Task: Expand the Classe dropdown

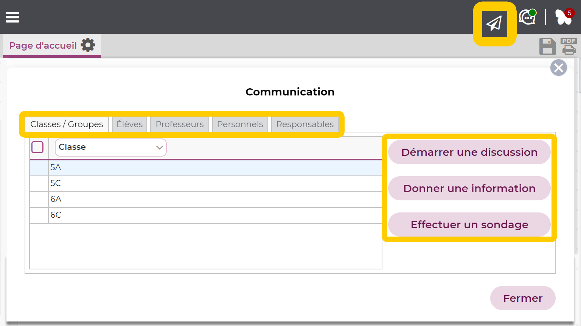Action: 111,147
